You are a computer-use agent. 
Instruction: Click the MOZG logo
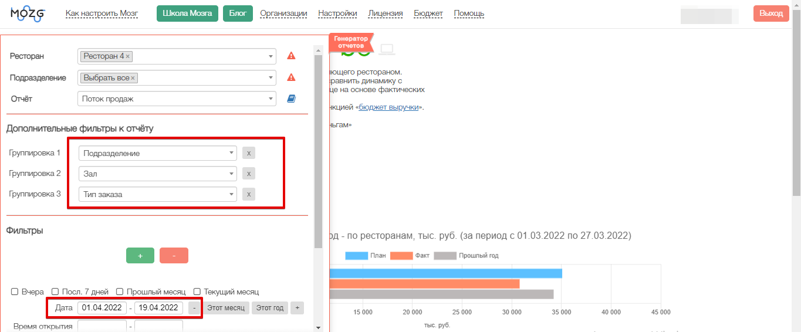28,13
